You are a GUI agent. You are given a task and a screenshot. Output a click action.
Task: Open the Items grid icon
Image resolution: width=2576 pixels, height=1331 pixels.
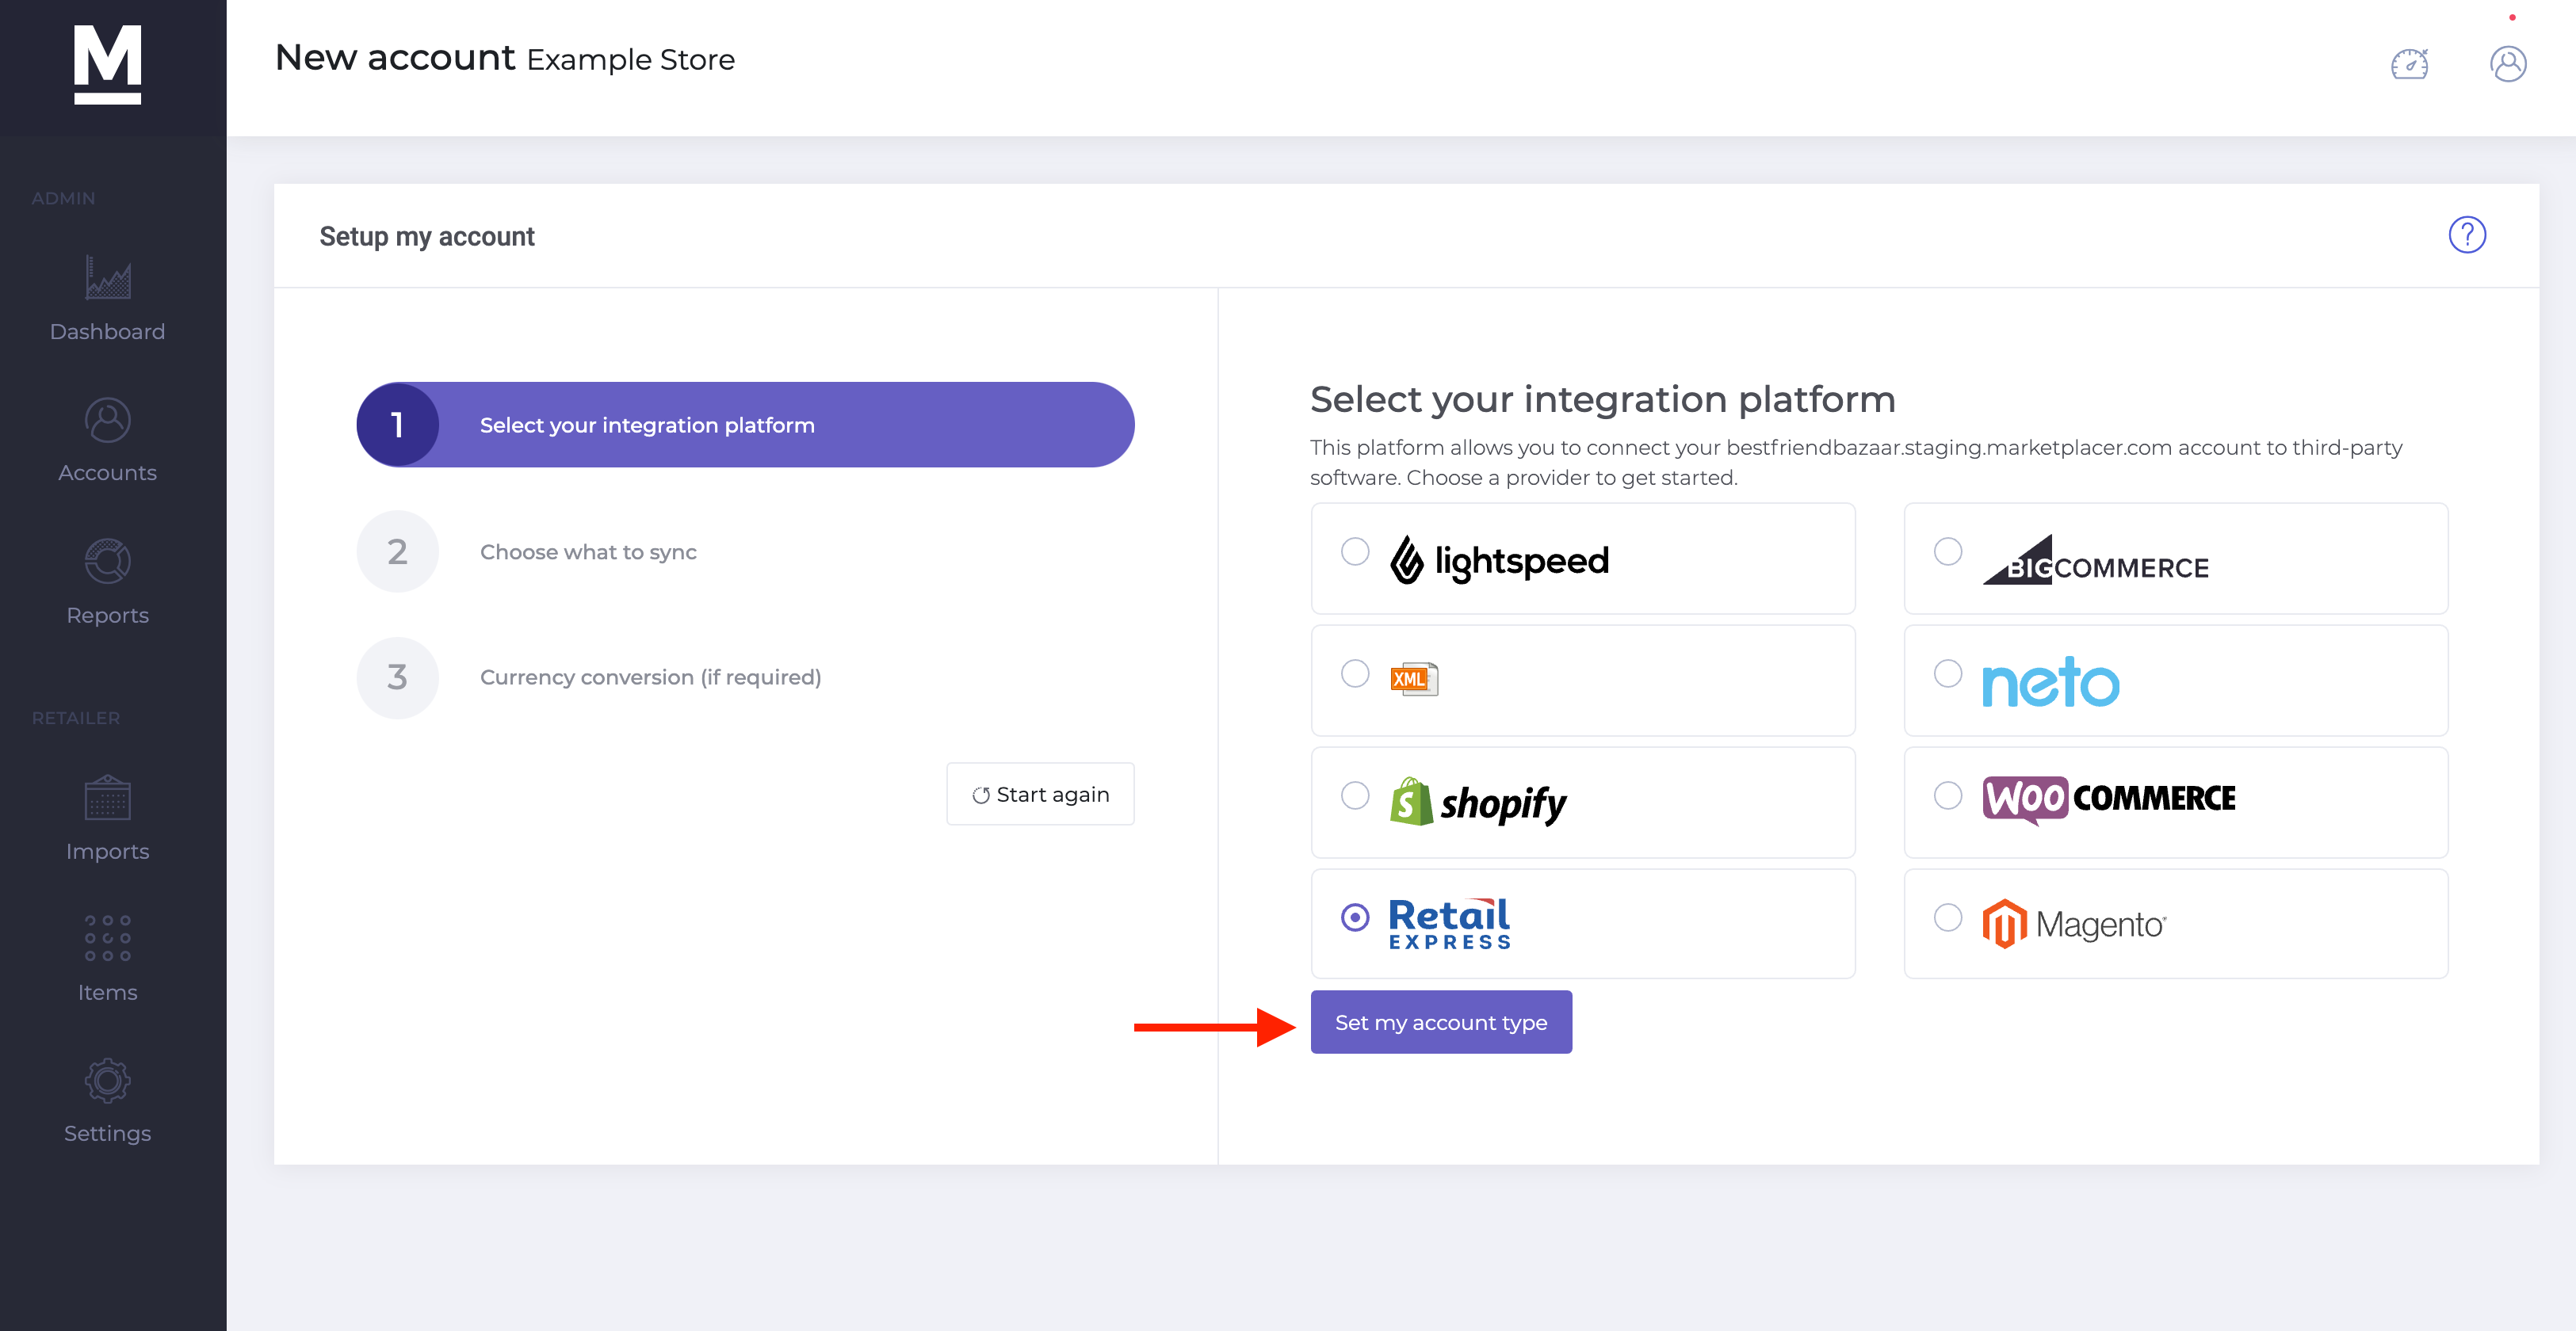click(x=107, y=938)
